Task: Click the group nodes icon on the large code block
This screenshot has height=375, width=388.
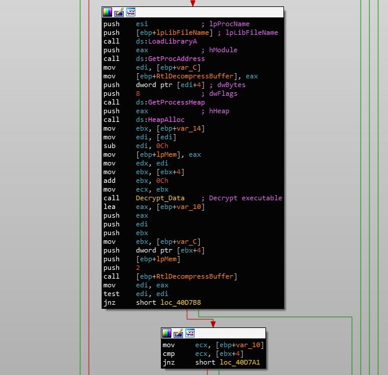Action: [131, 12]
